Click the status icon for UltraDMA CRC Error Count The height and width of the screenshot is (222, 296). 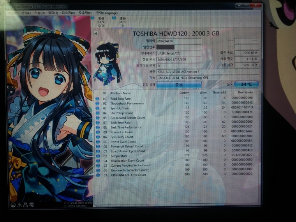tap(98, 175)
